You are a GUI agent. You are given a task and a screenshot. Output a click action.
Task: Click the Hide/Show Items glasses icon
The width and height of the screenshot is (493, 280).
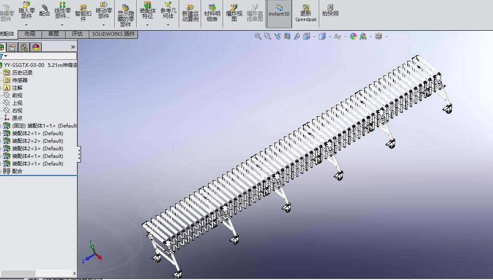click(338, 36)
